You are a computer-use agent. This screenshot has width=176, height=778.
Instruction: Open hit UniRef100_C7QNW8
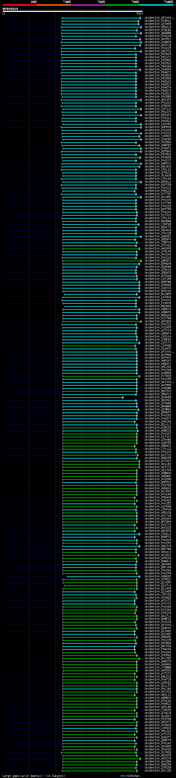click(x=158, y=667)
